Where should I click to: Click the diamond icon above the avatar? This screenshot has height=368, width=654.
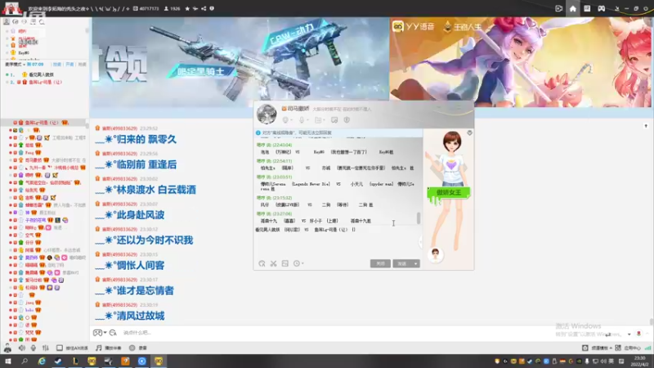(x=469, y=132)
